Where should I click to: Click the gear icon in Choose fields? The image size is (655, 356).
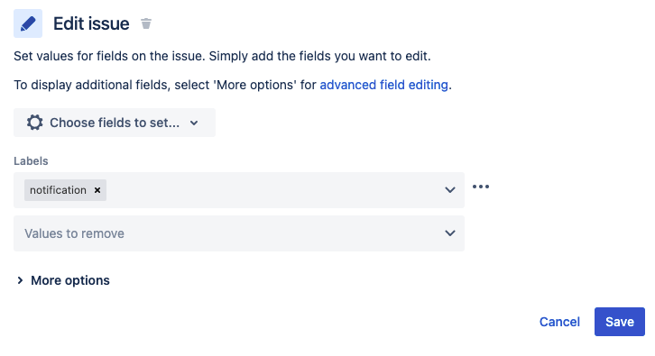pyautogui.click(x=34, y=123)
